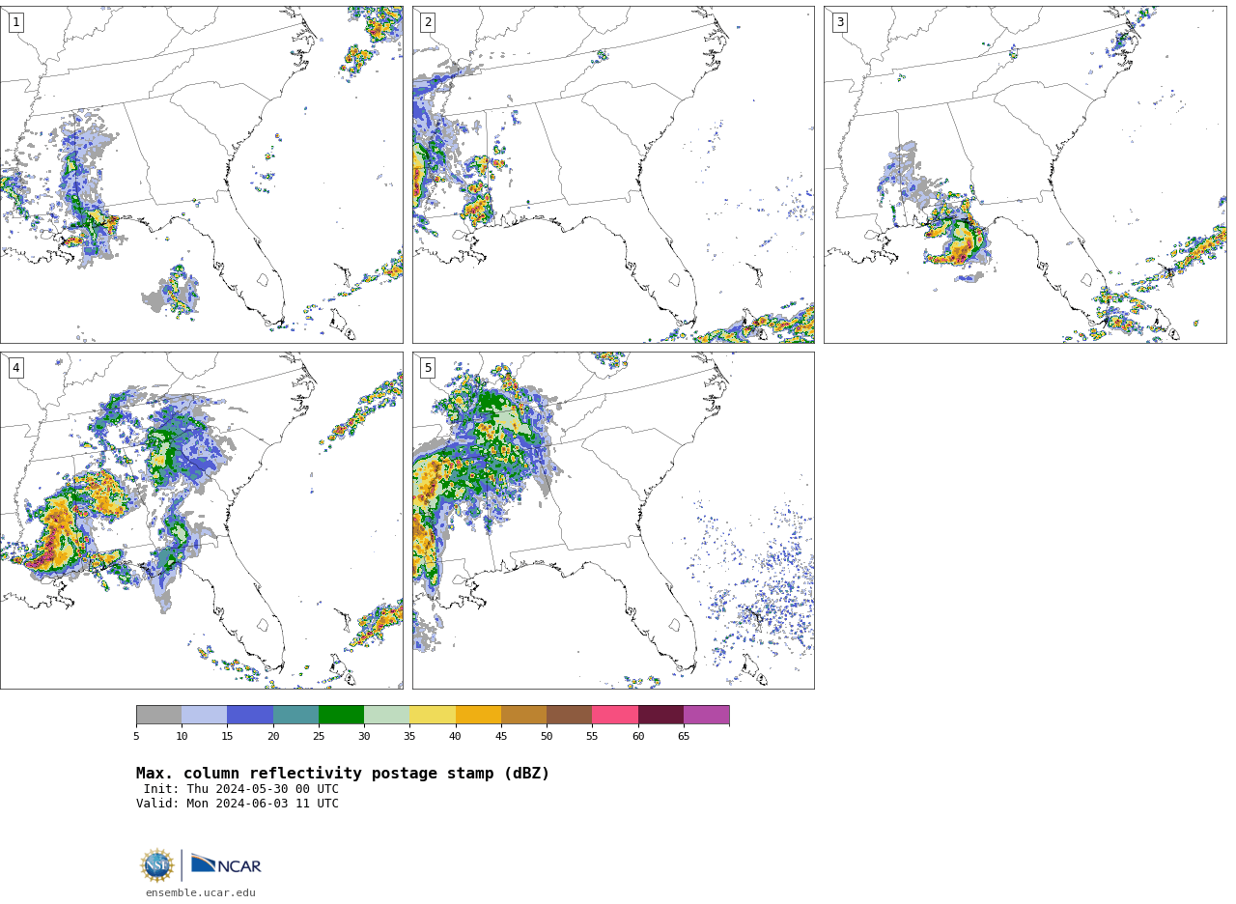Click the panel number 5 label
1236x904 pixels.
(428, 368)
